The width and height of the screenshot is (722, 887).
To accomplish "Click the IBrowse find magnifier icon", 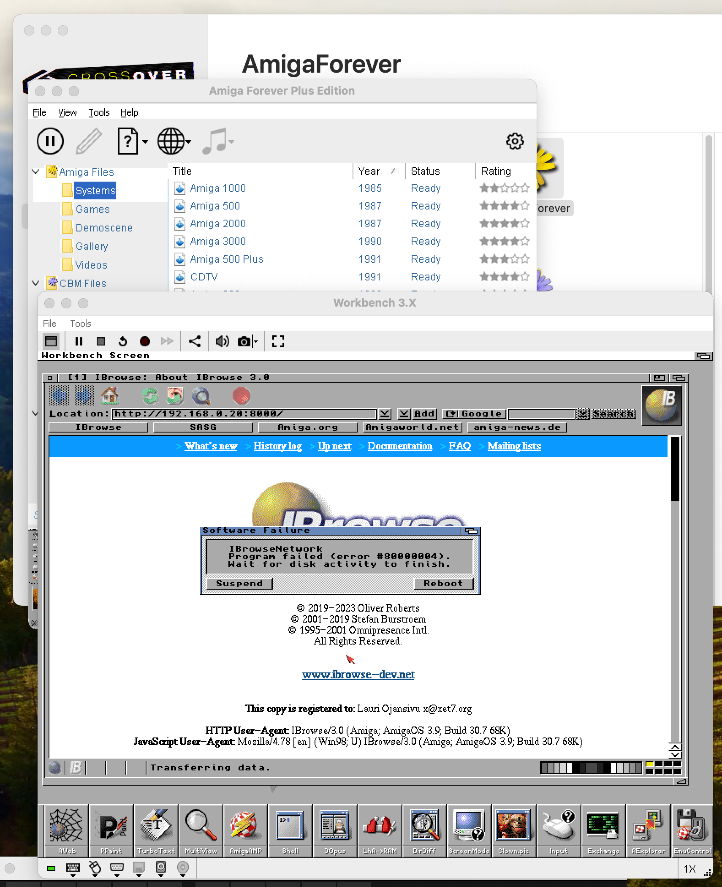I will [201, 396].
